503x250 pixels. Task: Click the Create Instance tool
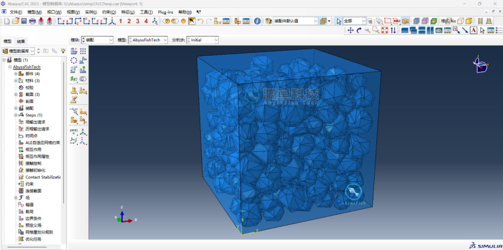[74, 51]
